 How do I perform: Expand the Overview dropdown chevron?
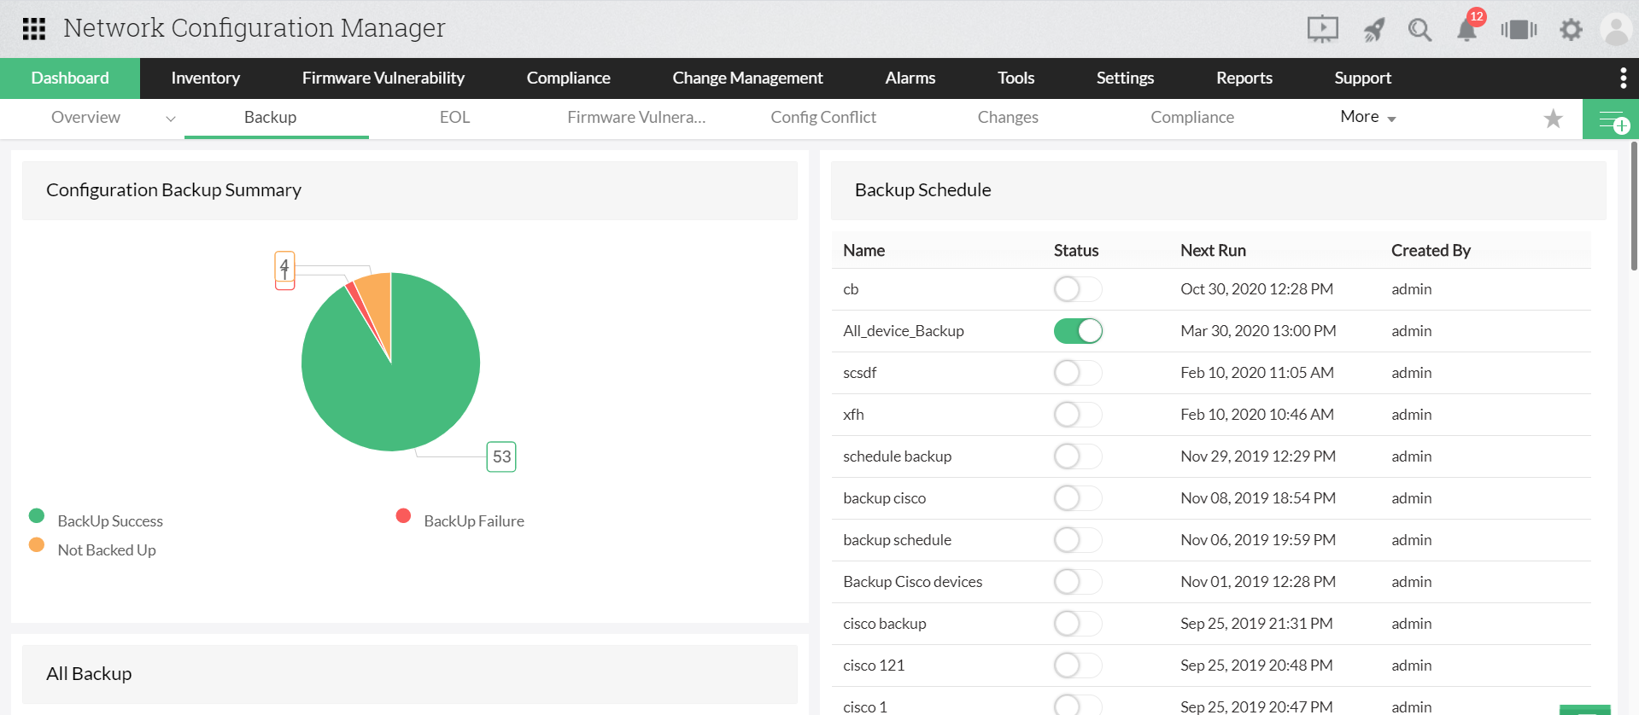(x=171, y=119)
